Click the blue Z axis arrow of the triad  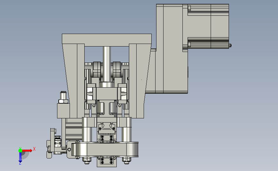(20, 158)
